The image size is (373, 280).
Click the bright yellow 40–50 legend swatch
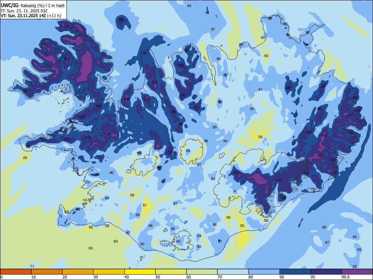tap(140, 272)
